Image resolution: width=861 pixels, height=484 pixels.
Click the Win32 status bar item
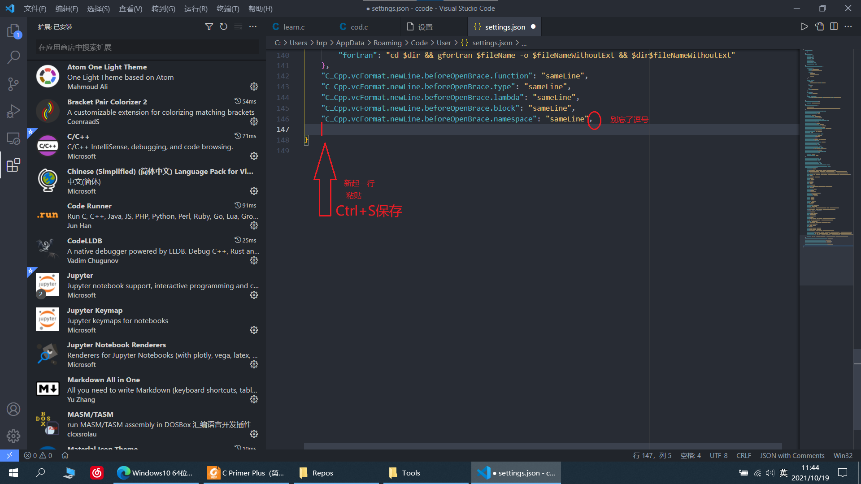(x=843, y=455)
